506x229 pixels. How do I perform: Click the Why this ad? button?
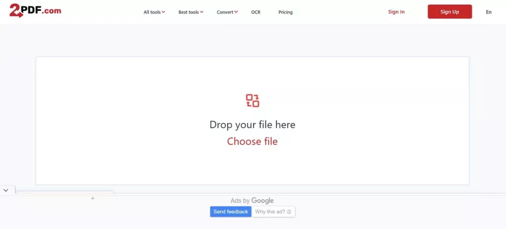point(273,212)
